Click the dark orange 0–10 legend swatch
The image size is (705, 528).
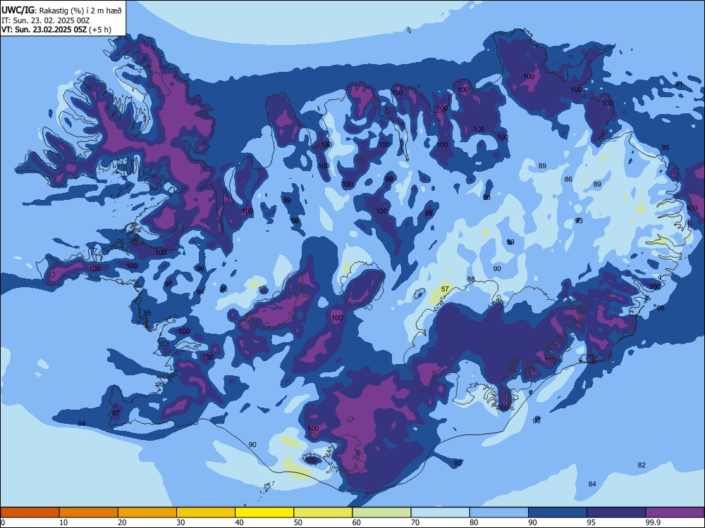30,513
